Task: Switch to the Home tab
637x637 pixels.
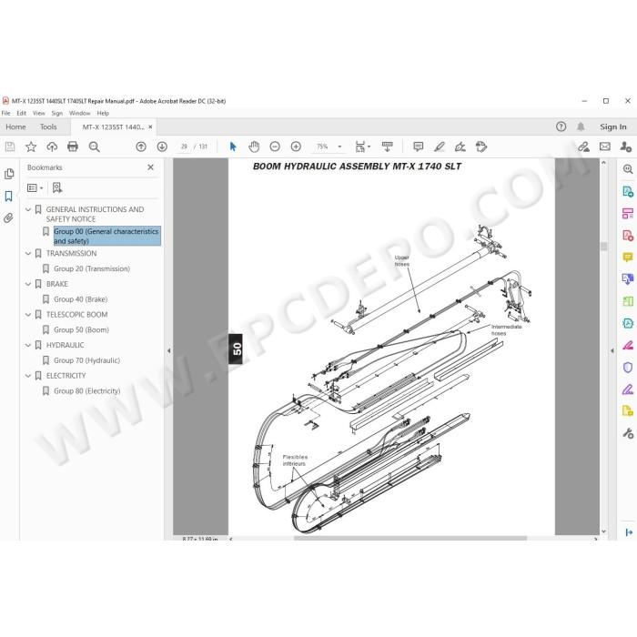Action: click(x=15, y=126)
